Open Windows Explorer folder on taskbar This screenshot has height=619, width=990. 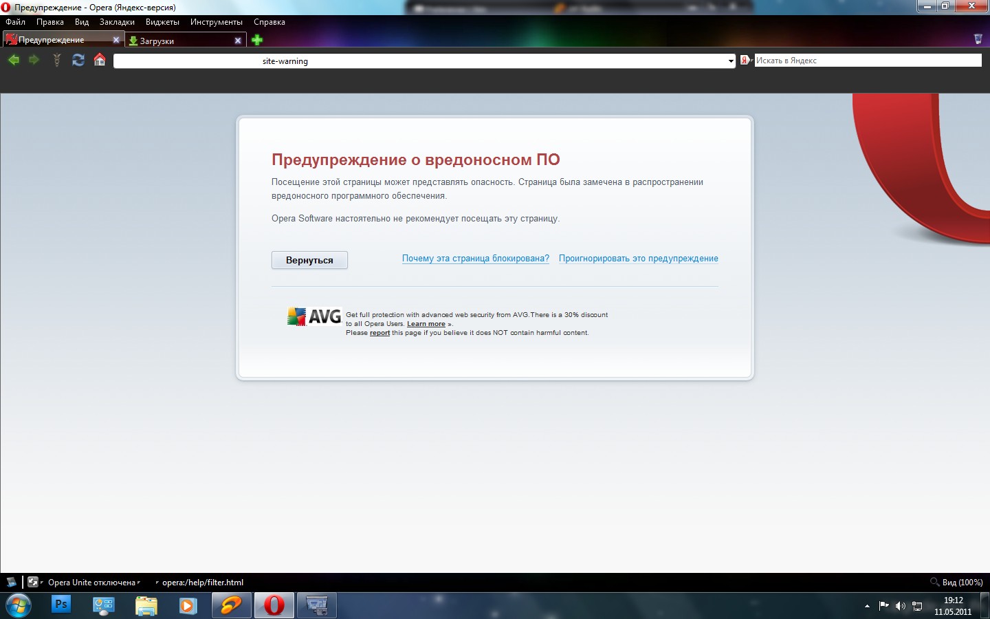[x=146, y=605]
